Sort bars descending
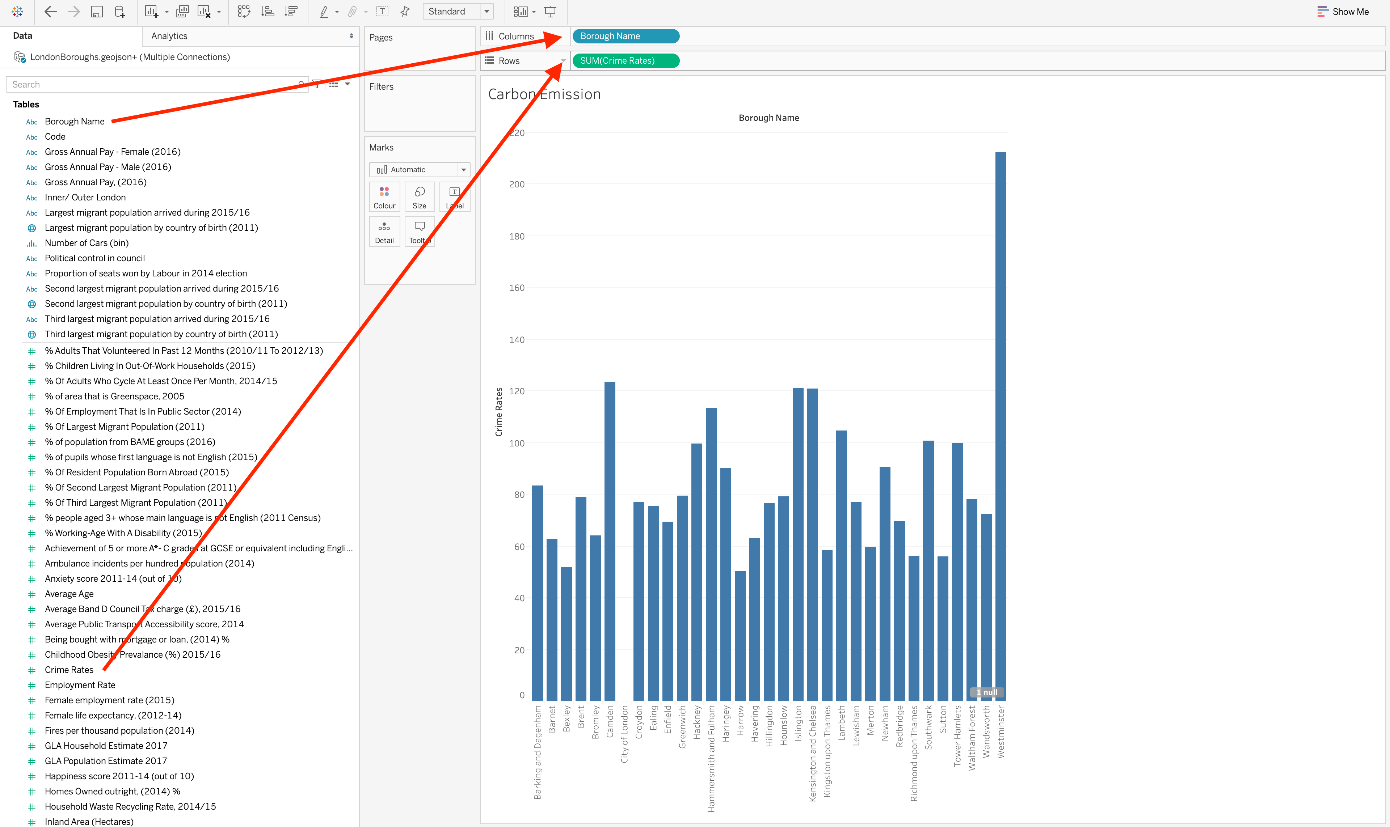 coord(291,12)
